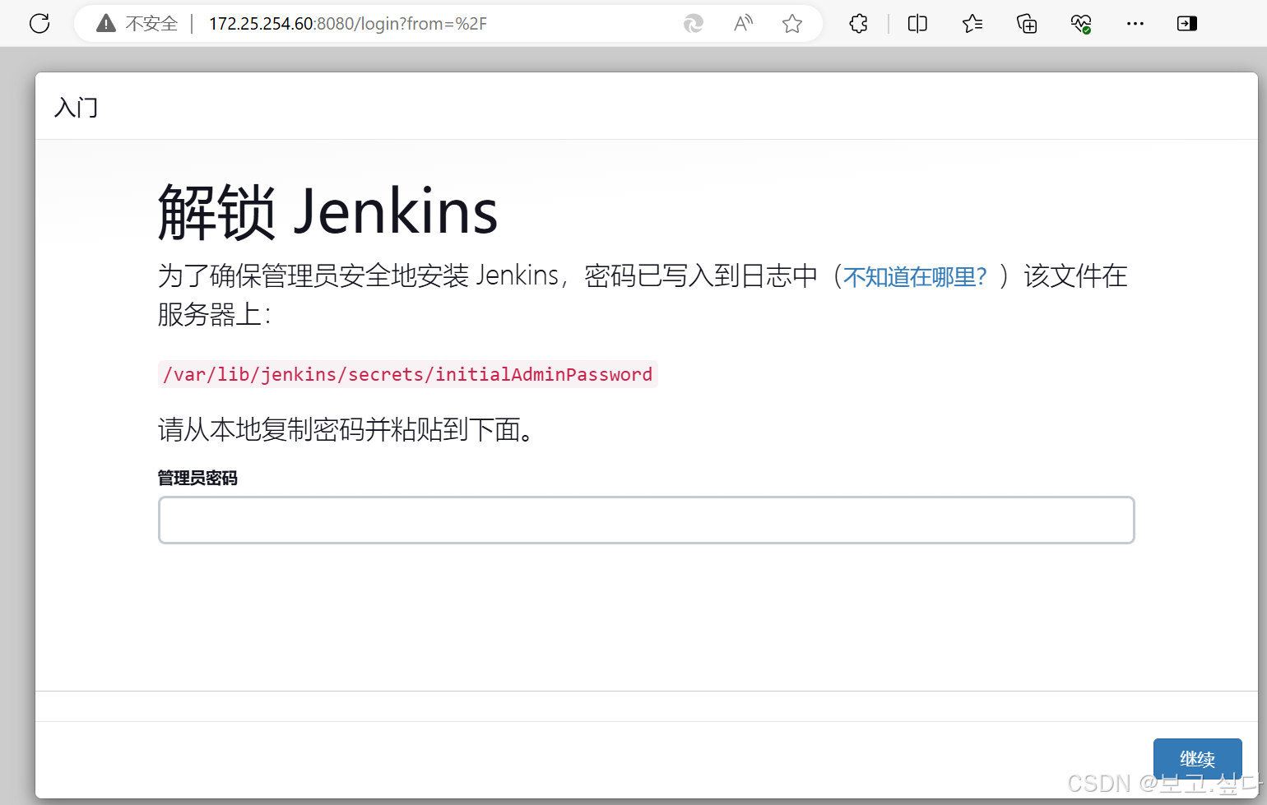The width and height of the screenshot is (1267, 805).
Task: Click the 不安全 label in address bar
Action: pyautogui.click(x=151, y=24)
